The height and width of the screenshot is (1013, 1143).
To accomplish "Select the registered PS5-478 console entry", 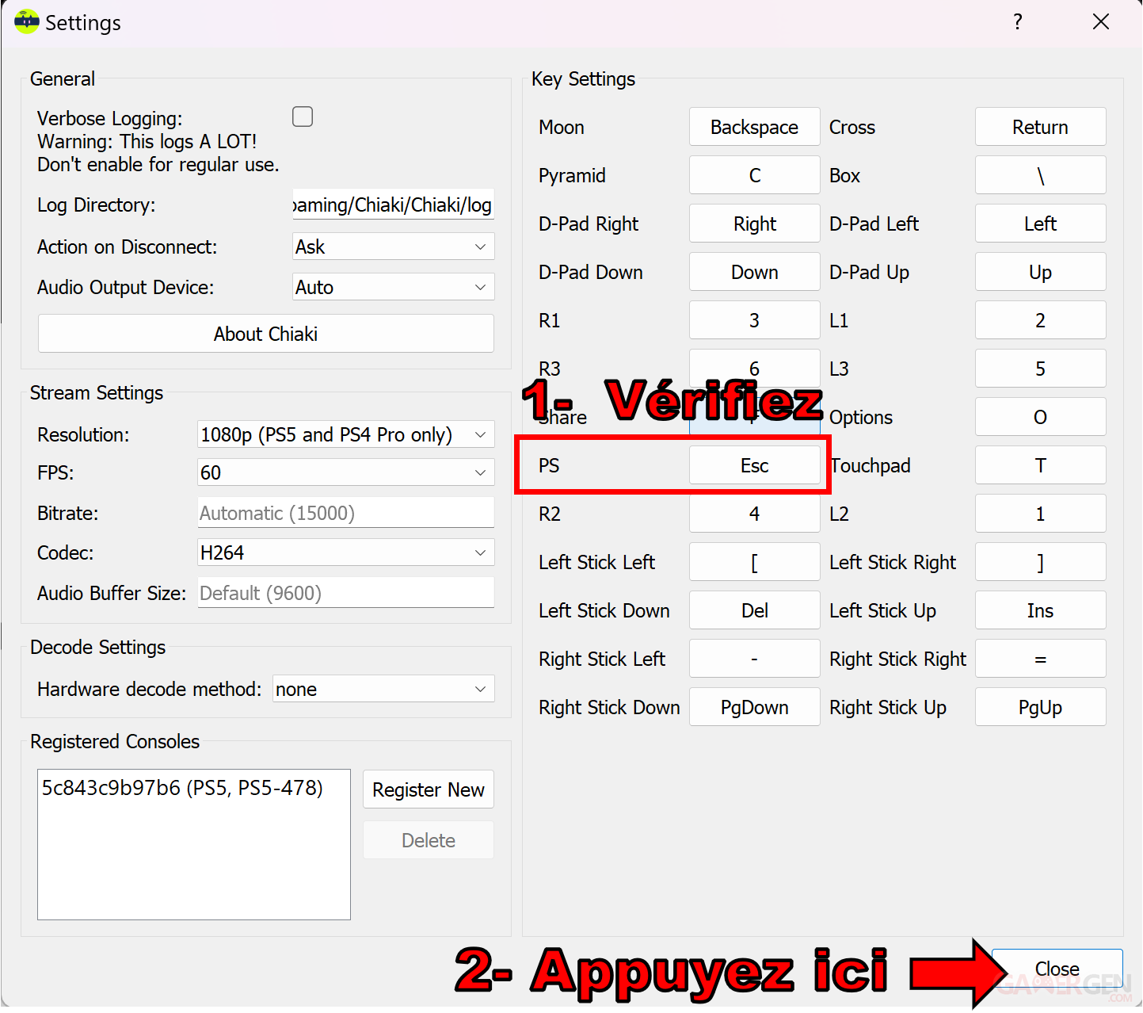I will point(182,788).
